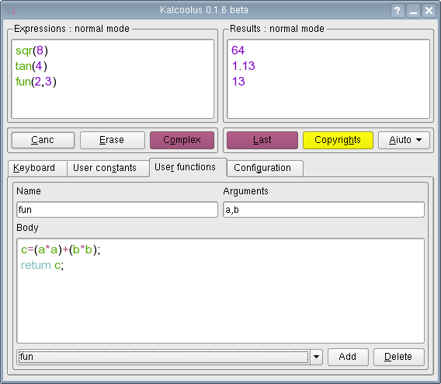Toggle the Complex mode button
The width and height of the screenshot is (441, 384).
tap(182, 140)
